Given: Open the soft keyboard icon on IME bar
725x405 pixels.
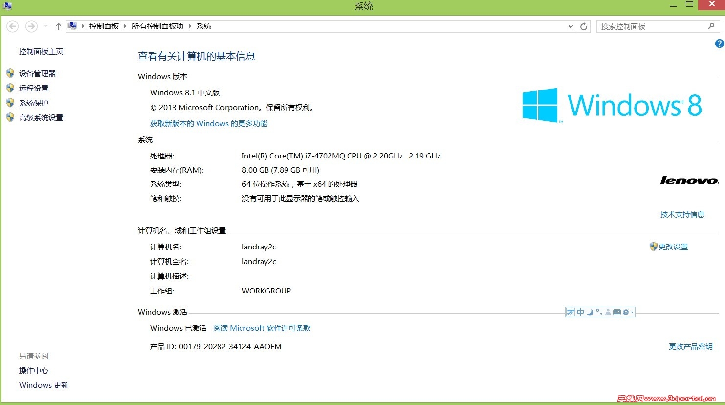Looking at the screenshot, I should [617, 312].
